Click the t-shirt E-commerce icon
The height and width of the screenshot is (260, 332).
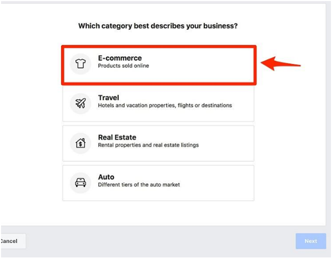pyautogui.click(x=81, y=63)
